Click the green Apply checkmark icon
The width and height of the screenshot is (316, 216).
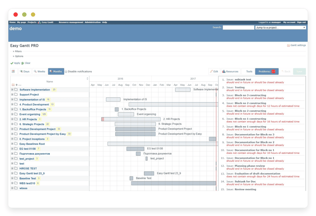[x=12, y=63]
